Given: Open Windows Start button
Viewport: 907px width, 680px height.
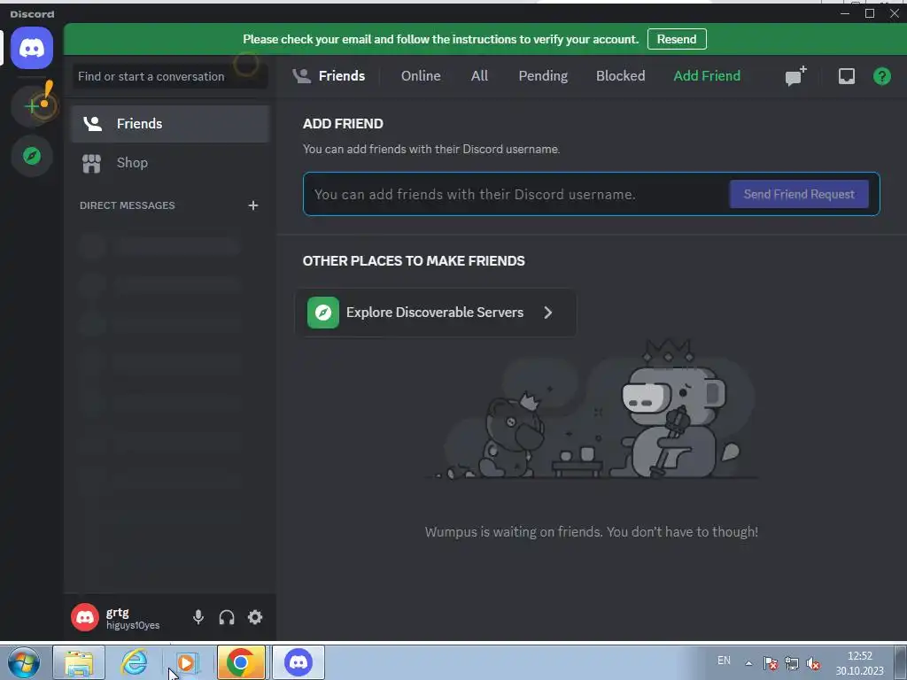Looking at the screenshot, I should pyautogui.click(x=24, y=662).
